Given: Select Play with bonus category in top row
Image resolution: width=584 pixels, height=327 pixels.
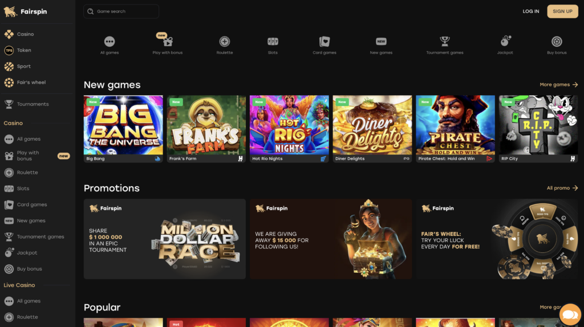Looking at the screenshot, I should pyautogui.click(x=168, y=44).
